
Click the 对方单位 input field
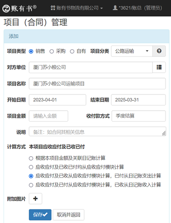pyautogui.click(x=91, y=67)
